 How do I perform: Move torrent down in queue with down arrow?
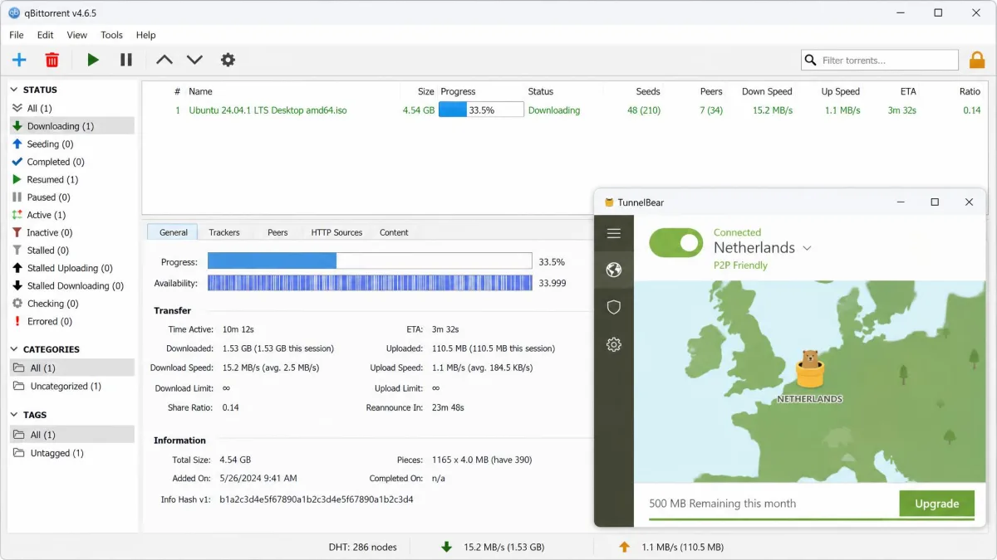tap(194, 60)
